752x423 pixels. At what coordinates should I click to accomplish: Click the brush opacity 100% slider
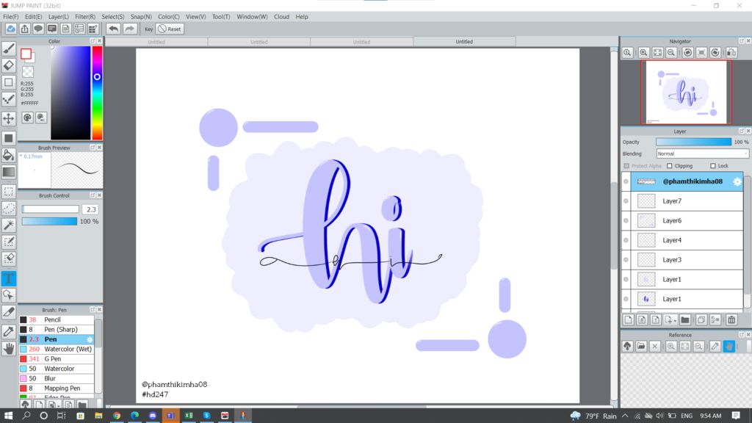(49, 221)
